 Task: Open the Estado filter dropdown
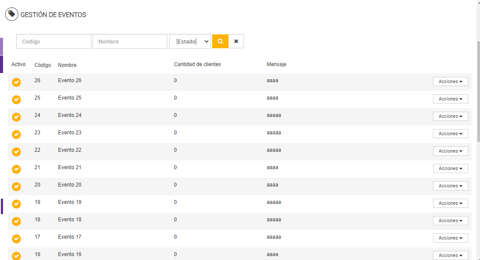click(190, 41)
